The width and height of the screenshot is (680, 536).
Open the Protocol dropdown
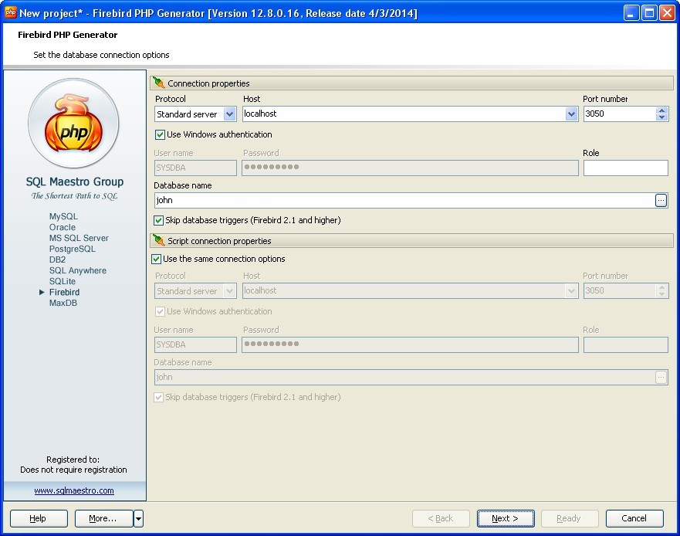point(229,114)
